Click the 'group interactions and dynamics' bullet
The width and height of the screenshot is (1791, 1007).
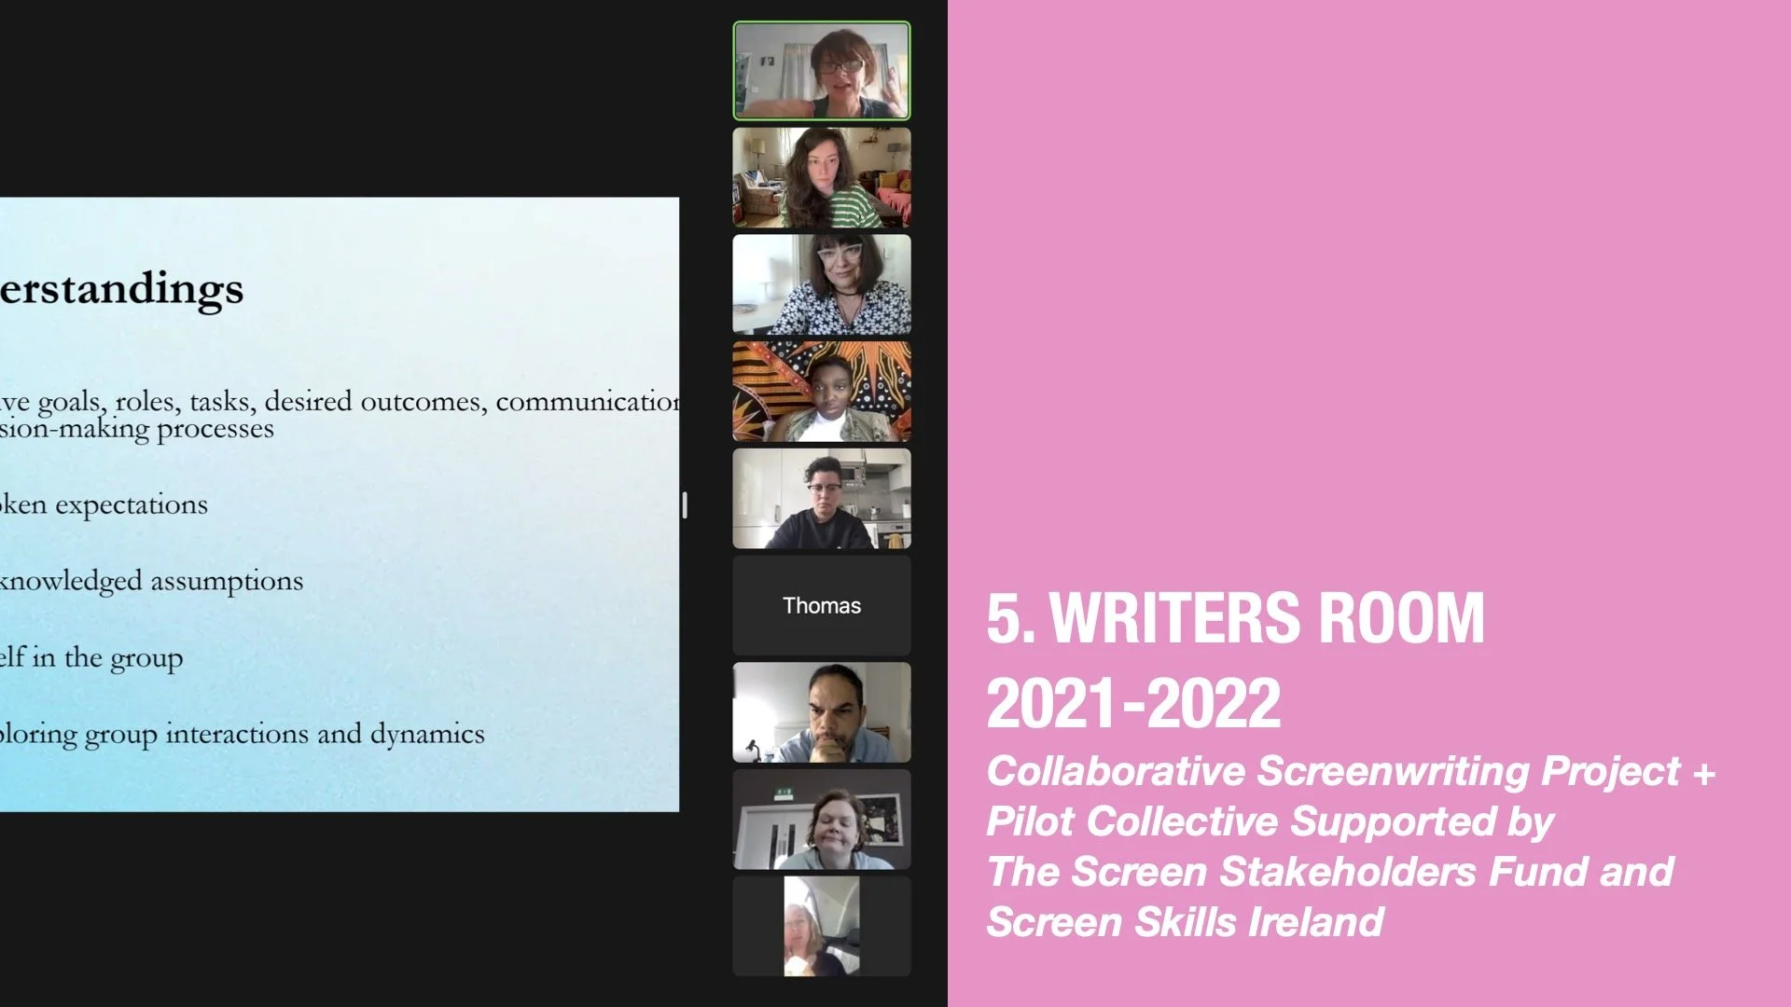click(x=243, y=734)
